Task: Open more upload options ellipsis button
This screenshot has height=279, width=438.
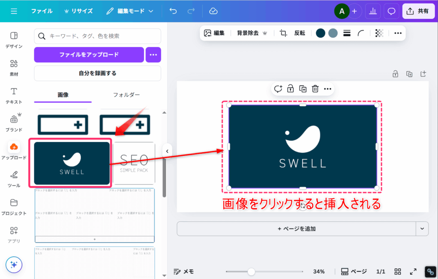Action: [x=153, y=55]
